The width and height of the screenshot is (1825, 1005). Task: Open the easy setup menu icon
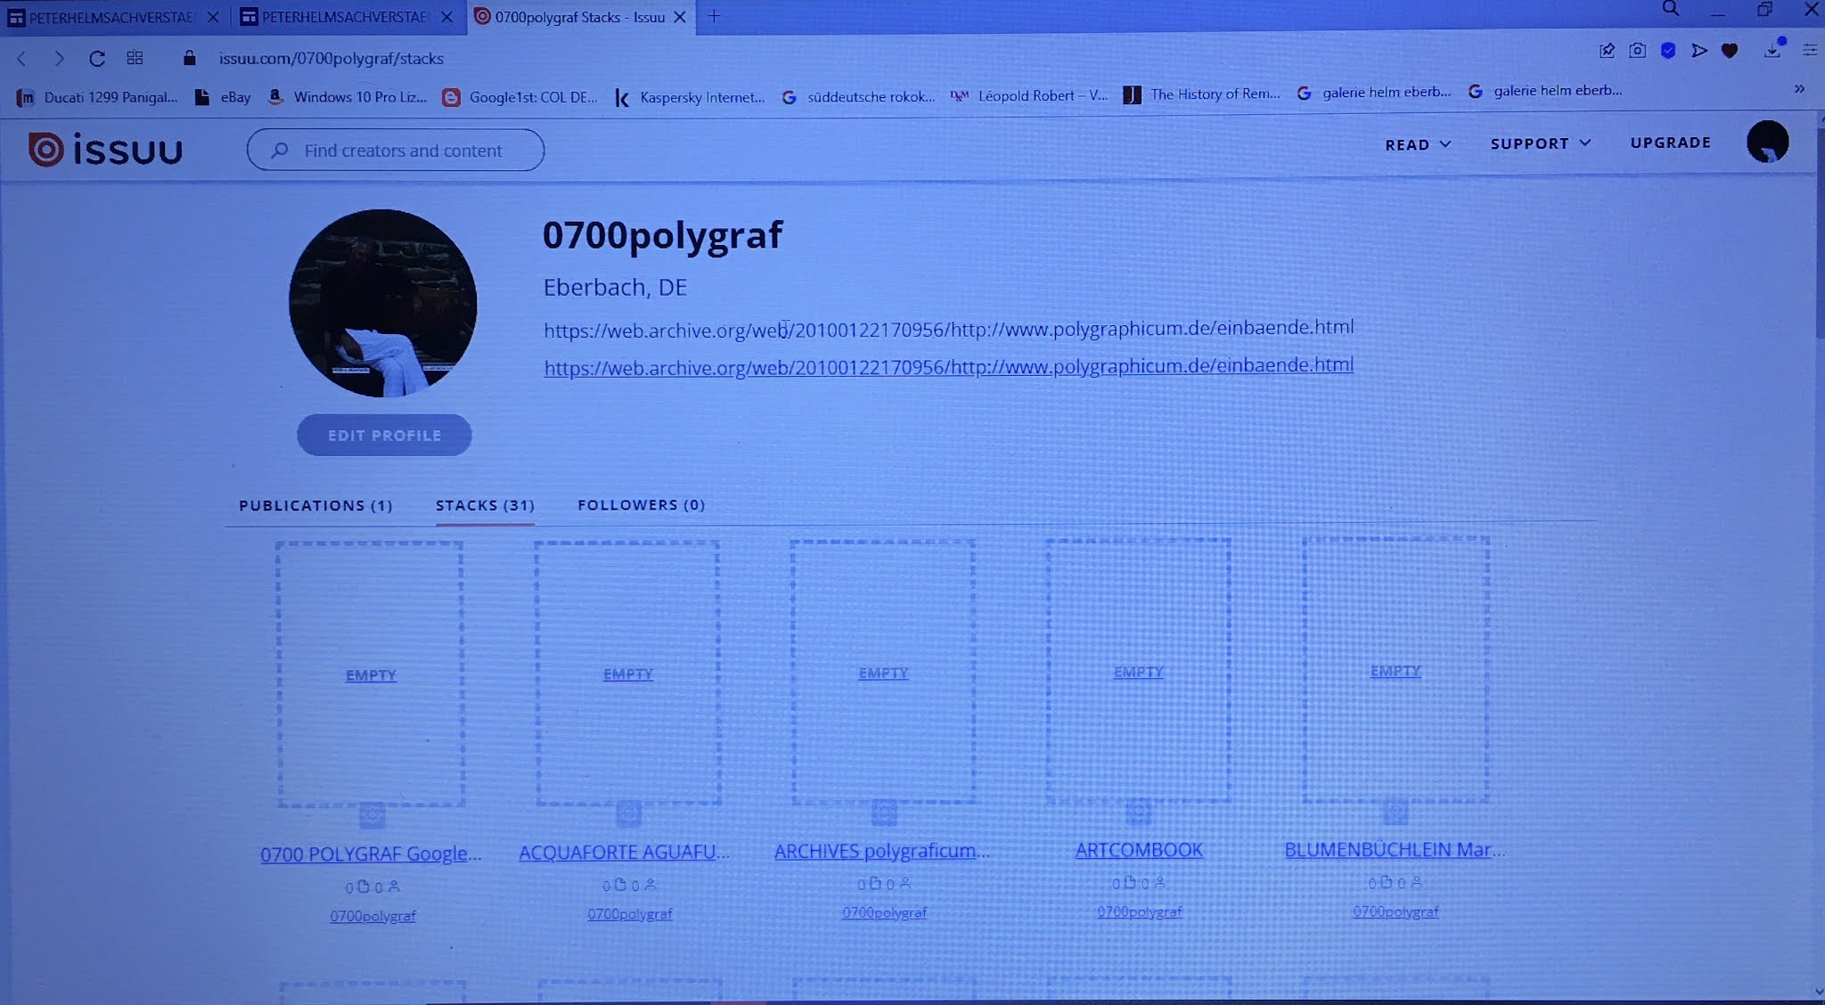[1810, 50]
